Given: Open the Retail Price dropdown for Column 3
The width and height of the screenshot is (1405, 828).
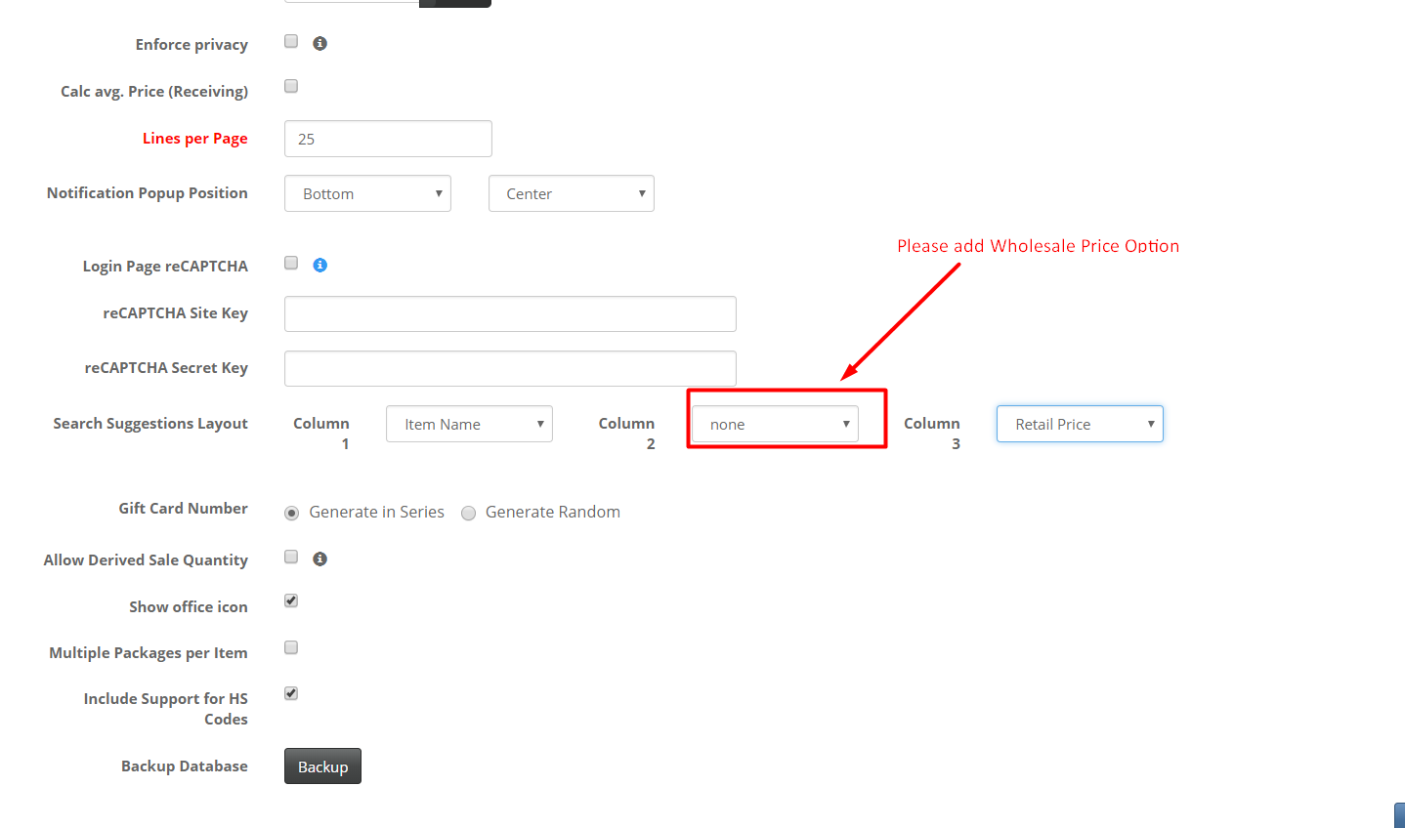Looking at the screenshot, I should (x=1079, y=423).
